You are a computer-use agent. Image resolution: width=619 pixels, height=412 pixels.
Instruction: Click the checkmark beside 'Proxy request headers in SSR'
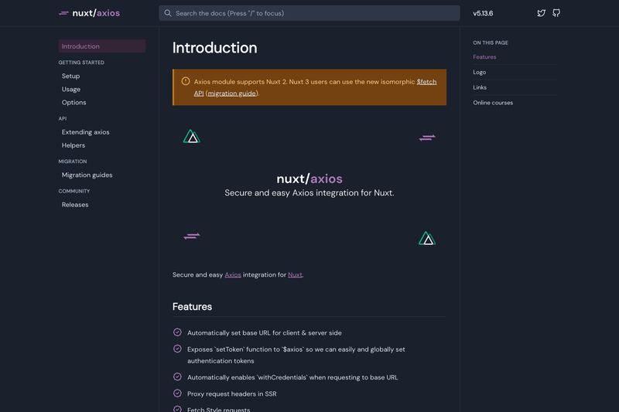point(177,393)
